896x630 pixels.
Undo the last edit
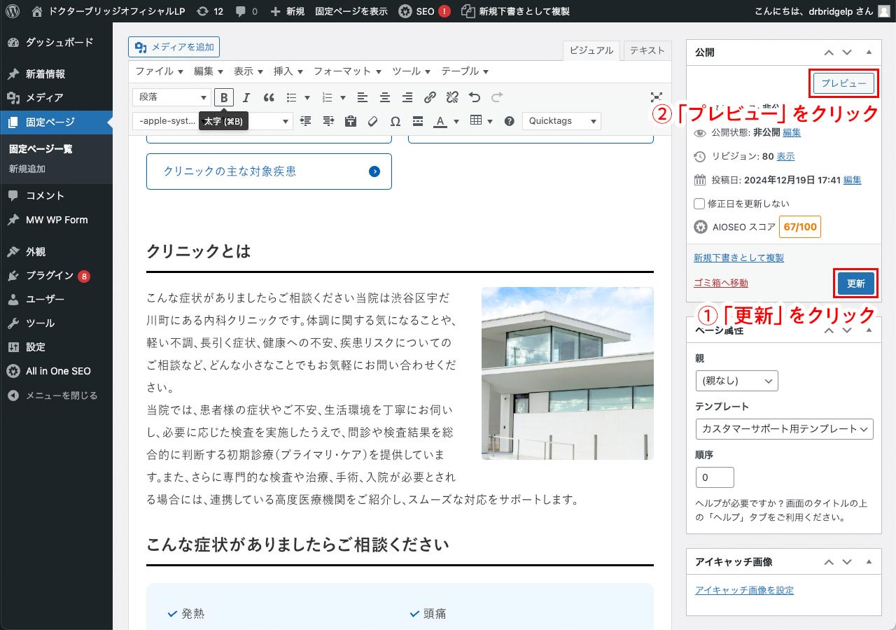pos(475,97)
